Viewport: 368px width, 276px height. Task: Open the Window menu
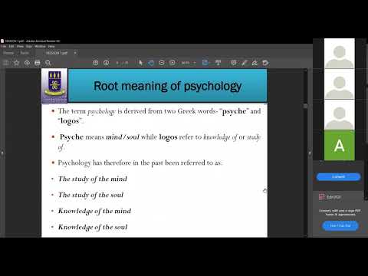(x=40, y=47)
